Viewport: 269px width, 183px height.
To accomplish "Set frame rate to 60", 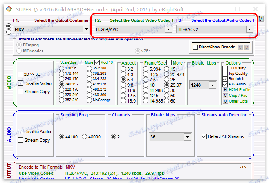I will coord(166,101).
